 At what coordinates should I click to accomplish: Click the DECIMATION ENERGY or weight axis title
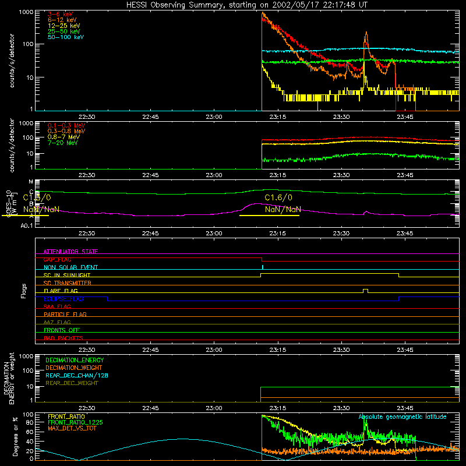[9, 378]
